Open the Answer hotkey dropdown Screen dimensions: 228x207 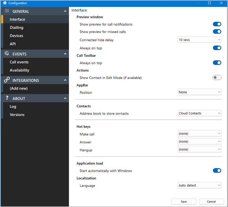(200, 141)
